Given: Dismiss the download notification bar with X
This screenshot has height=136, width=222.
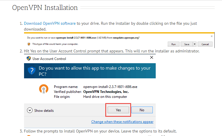Looking at the screenshot, I should 211,36.
